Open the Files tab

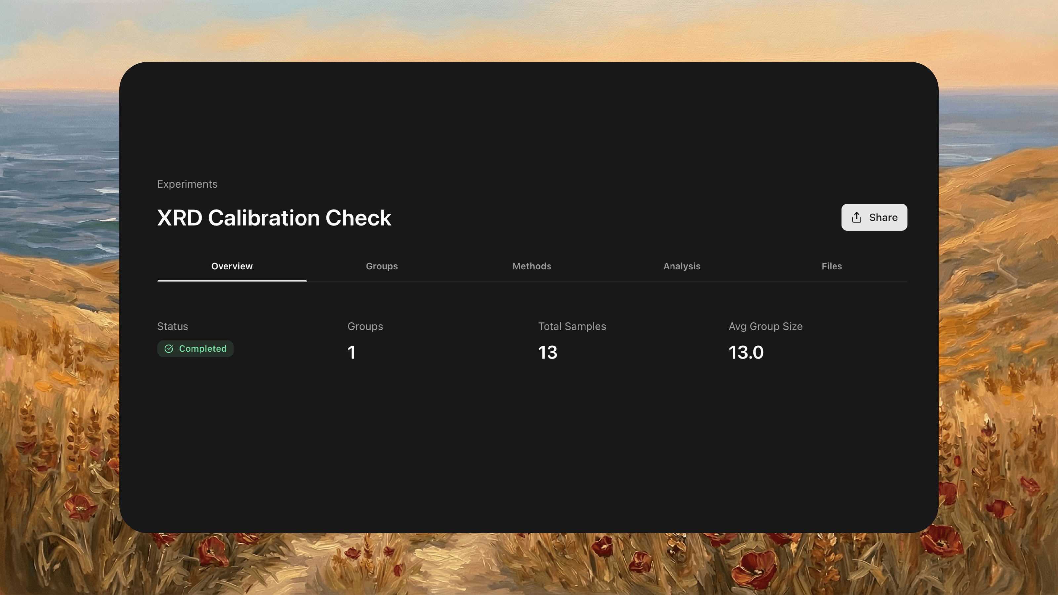(831, 266)
